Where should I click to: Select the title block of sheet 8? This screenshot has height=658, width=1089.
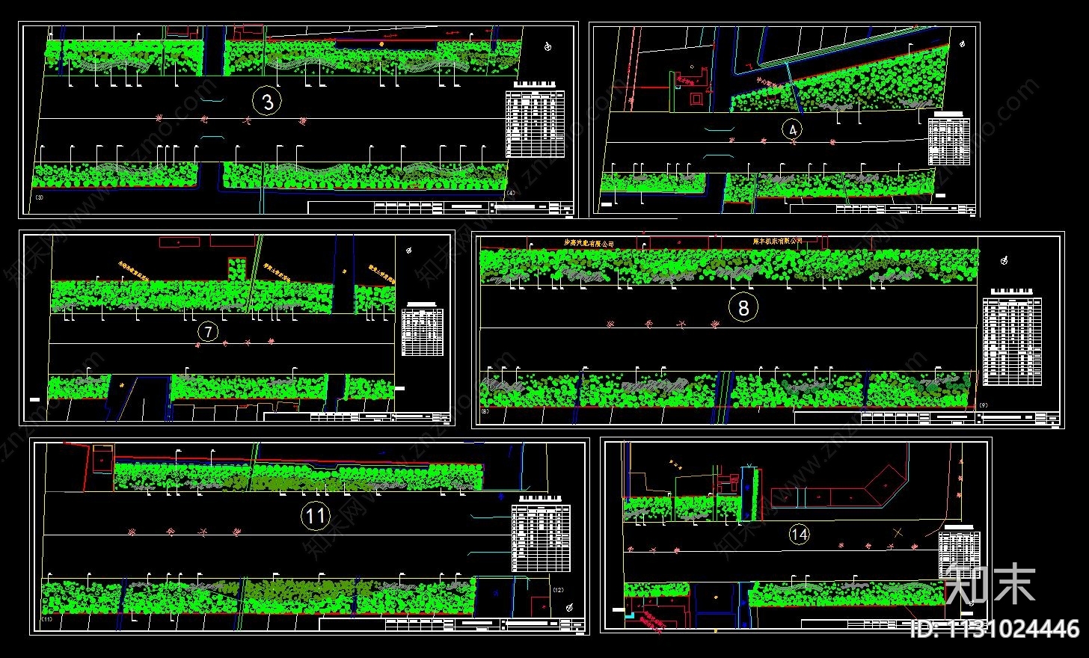pyautogui.click(x=926, y=418)
